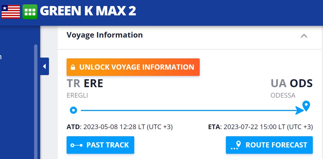Viewport: 323px width, 159px height.
Task: Collapse the left sidebar with the arrow tab
Action: pyautogui.click(x=44, y=66)
